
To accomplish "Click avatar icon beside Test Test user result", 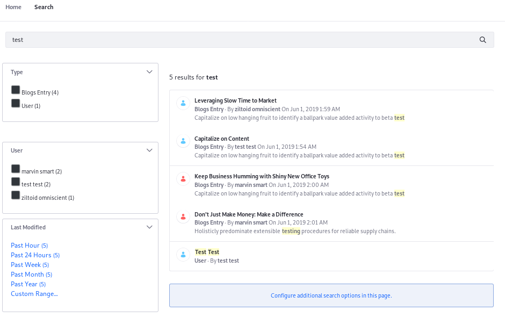I will [183, 255].
